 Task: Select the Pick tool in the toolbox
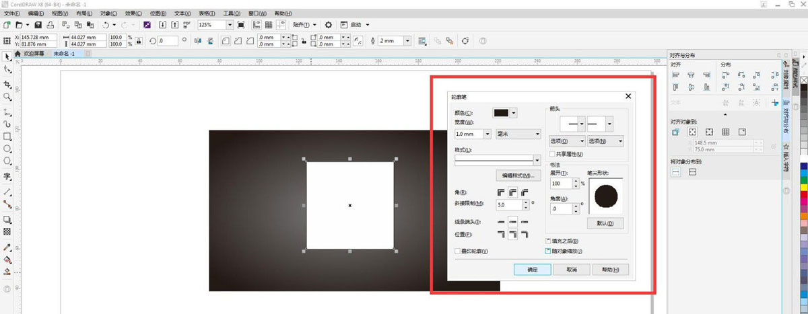pyautogui.click(x=7, y=56)
